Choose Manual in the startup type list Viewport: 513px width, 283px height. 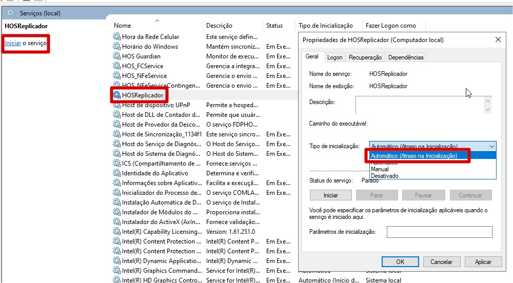click(380, 169)
